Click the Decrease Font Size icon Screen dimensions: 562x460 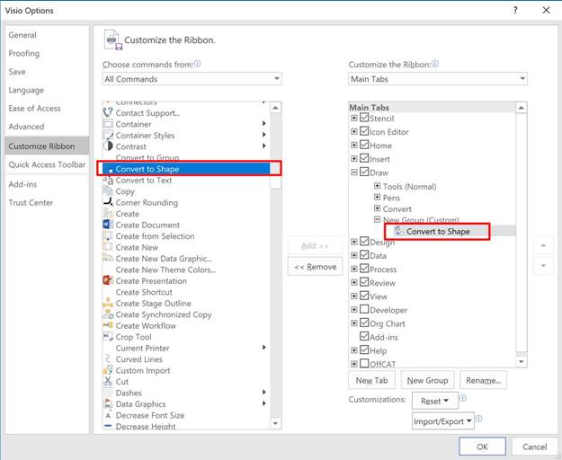(108, 415)
